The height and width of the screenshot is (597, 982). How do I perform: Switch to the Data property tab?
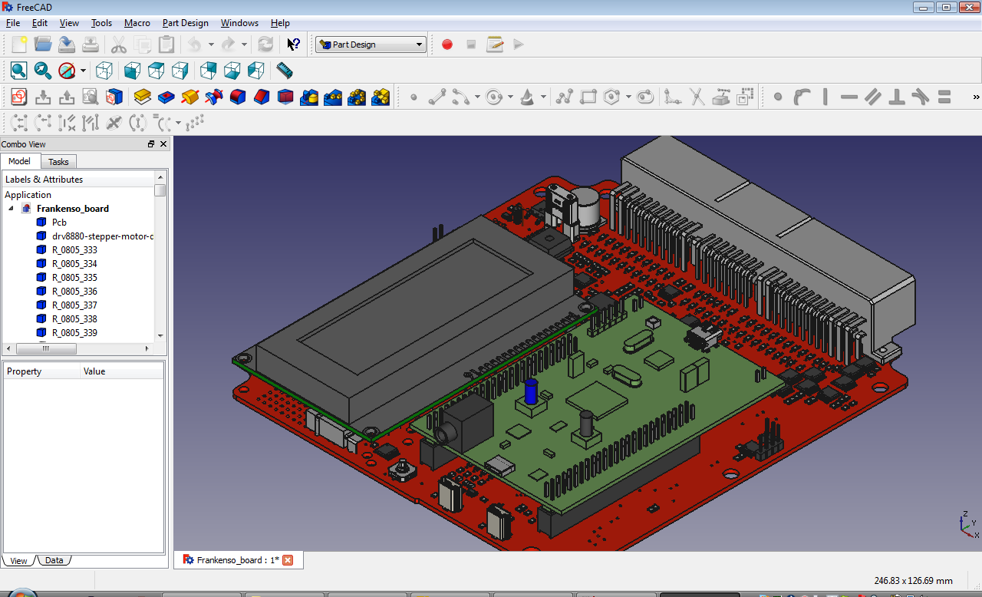(x=54, y=560)
